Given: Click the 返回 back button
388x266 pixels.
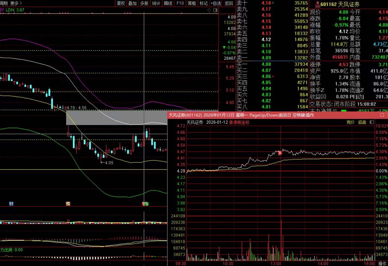Looking at the screenshot, I should (229, 3).
